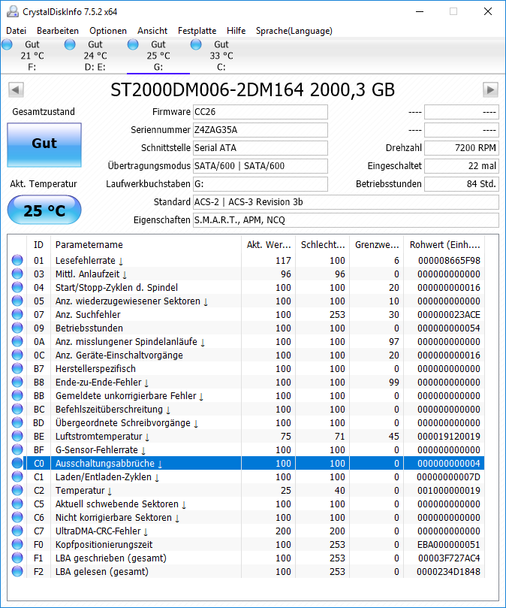Click status orb for Nicht korrigierbare Sektoren
506x608 pixels.
tap(17, 517)
